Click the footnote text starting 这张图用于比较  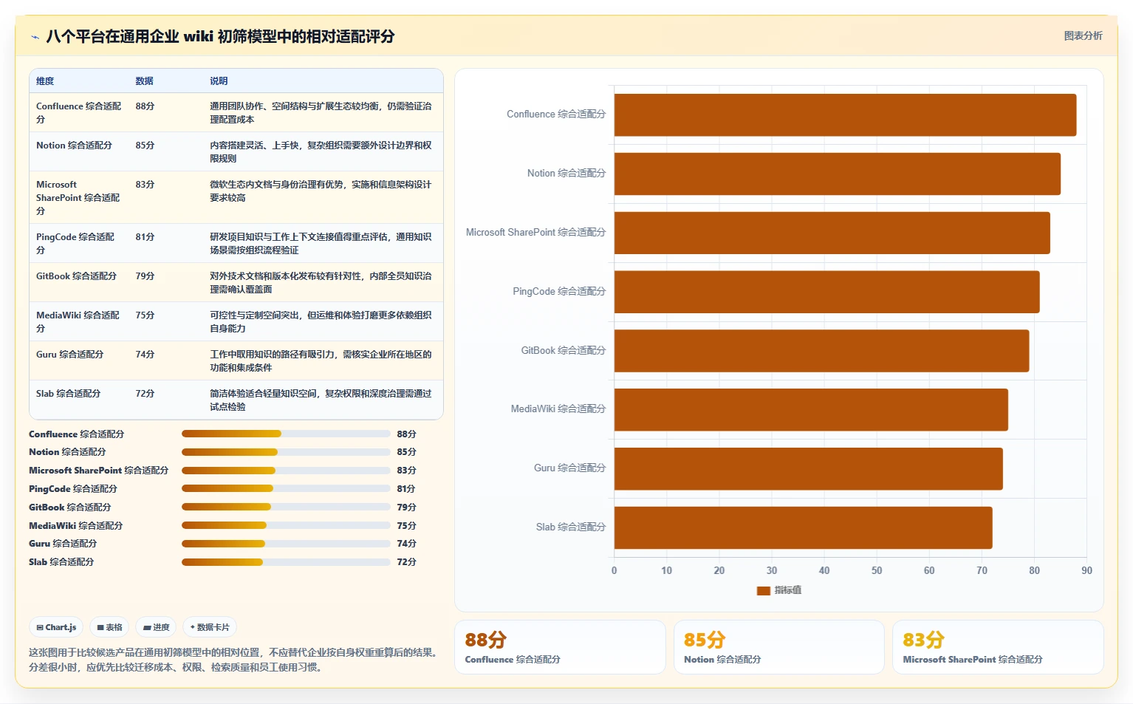[x=234, y=660]
